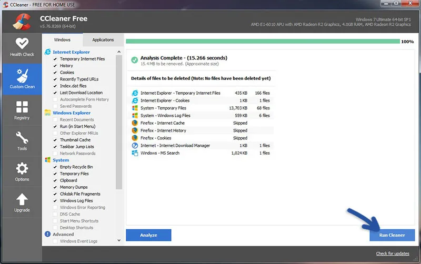Click Firefox icon beside Internet Cache result

(135, 123)
